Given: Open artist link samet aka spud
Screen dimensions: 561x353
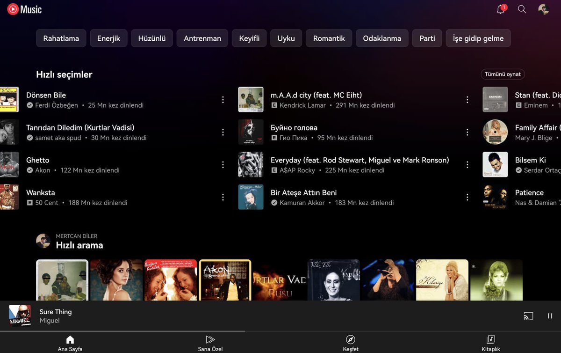Looking at the screenshot, I should [x=58, y=138].
